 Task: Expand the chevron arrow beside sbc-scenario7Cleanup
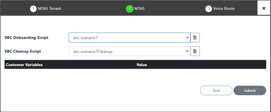tap(187, 51)
